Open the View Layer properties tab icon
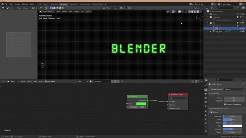Screen dimensions: 246x138 [206, 98]
